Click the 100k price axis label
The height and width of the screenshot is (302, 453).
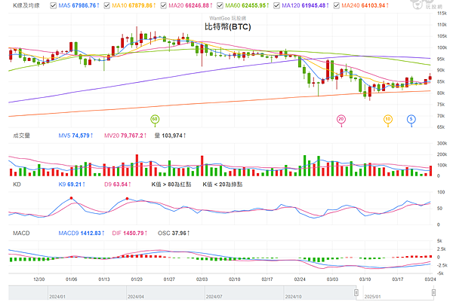click(442, 47)
